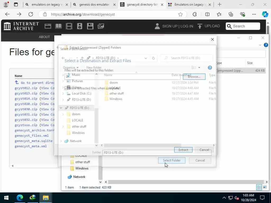The image size is (271, 203).
Task: Open the Organize dropdown menu
Action: [71, 67]
